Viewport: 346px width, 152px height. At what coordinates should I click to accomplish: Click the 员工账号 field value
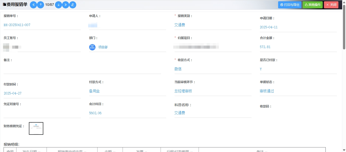coord(12,47)
